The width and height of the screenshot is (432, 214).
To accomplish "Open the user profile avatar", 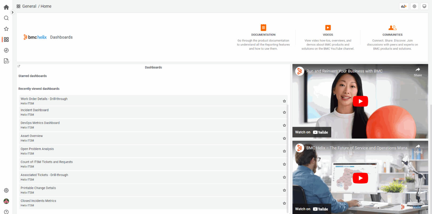I will click(6, 201).
